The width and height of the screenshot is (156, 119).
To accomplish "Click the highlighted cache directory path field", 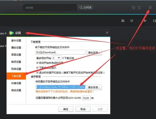I will point(61,87).
